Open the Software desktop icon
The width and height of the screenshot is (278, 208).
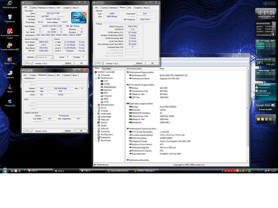pyautogui.click(x=10, y=75)
